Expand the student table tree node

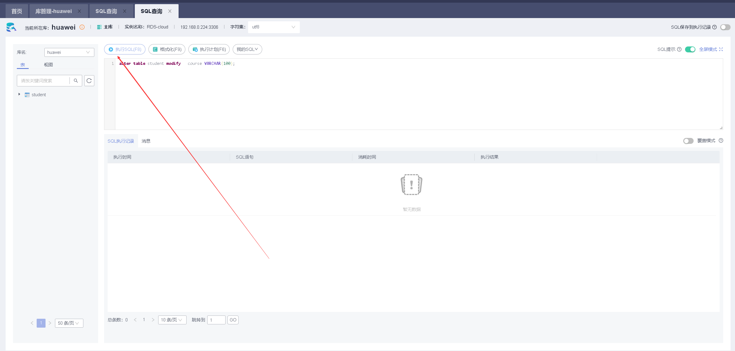pyautogui.click(x=19, y=94)
